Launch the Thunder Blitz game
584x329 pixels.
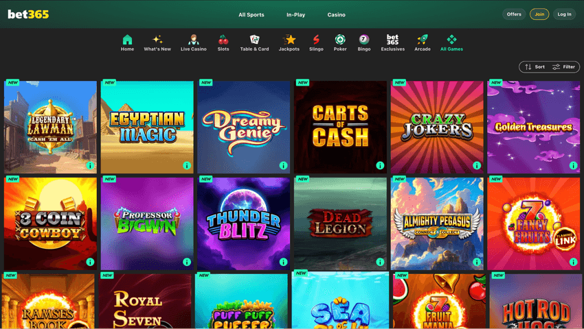[244, 224]
